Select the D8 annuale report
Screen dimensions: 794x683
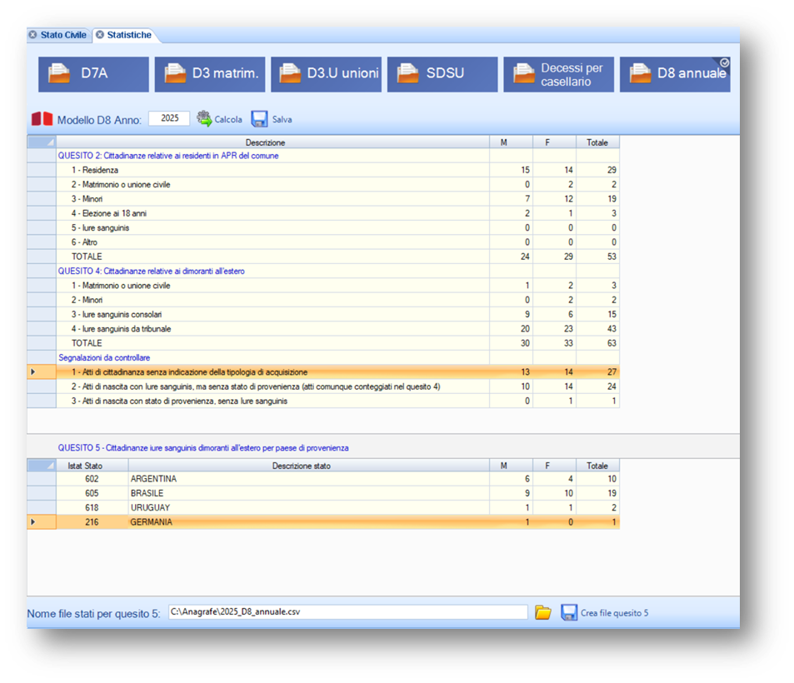click(x=675, y=74)
